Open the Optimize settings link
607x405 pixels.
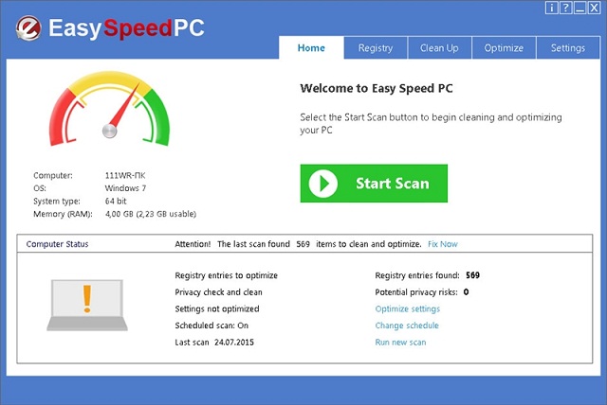tap(407, 308)
